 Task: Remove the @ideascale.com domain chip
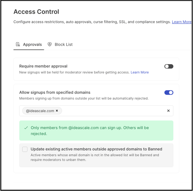click(57, 111)
